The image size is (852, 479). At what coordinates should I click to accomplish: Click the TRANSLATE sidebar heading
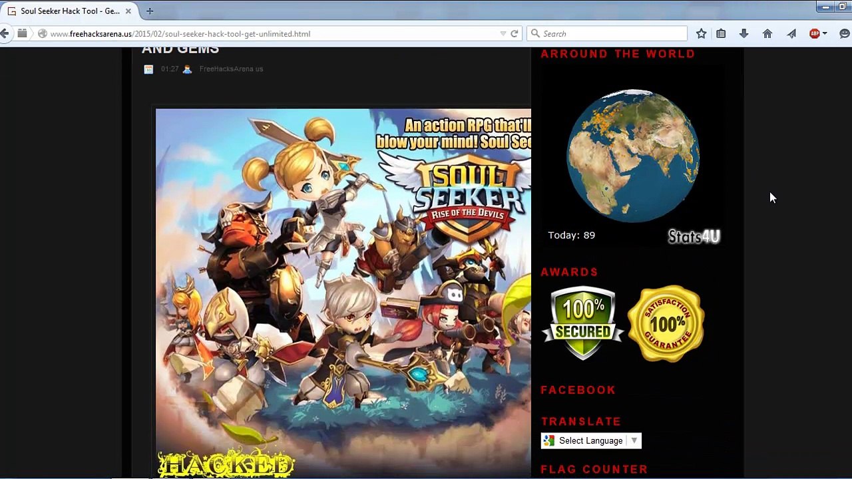coord(581,422)
